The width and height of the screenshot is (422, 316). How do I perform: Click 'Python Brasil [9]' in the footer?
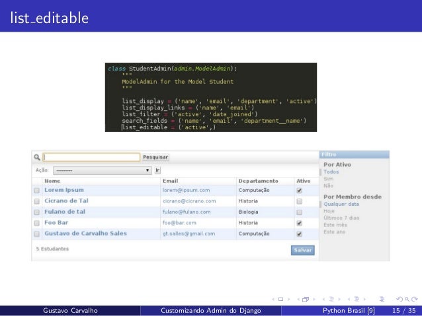[349, 311]
